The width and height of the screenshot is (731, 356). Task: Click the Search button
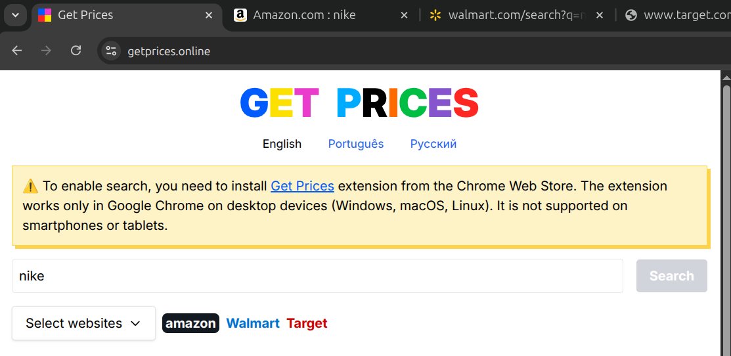pyautogui.click(x=671, y=276)
